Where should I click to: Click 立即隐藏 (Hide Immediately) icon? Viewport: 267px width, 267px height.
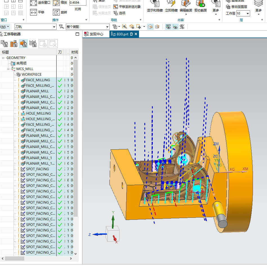coord(171,4)
